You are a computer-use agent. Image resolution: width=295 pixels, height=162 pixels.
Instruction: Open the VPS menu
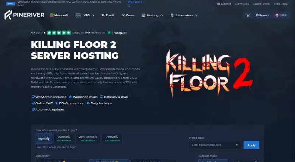tap(85, 15)
